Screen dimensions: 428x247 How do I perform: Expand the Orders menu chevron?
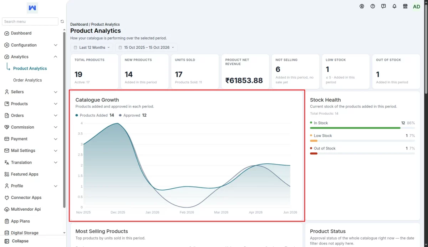pyautogui.click(x=55, y=116)
